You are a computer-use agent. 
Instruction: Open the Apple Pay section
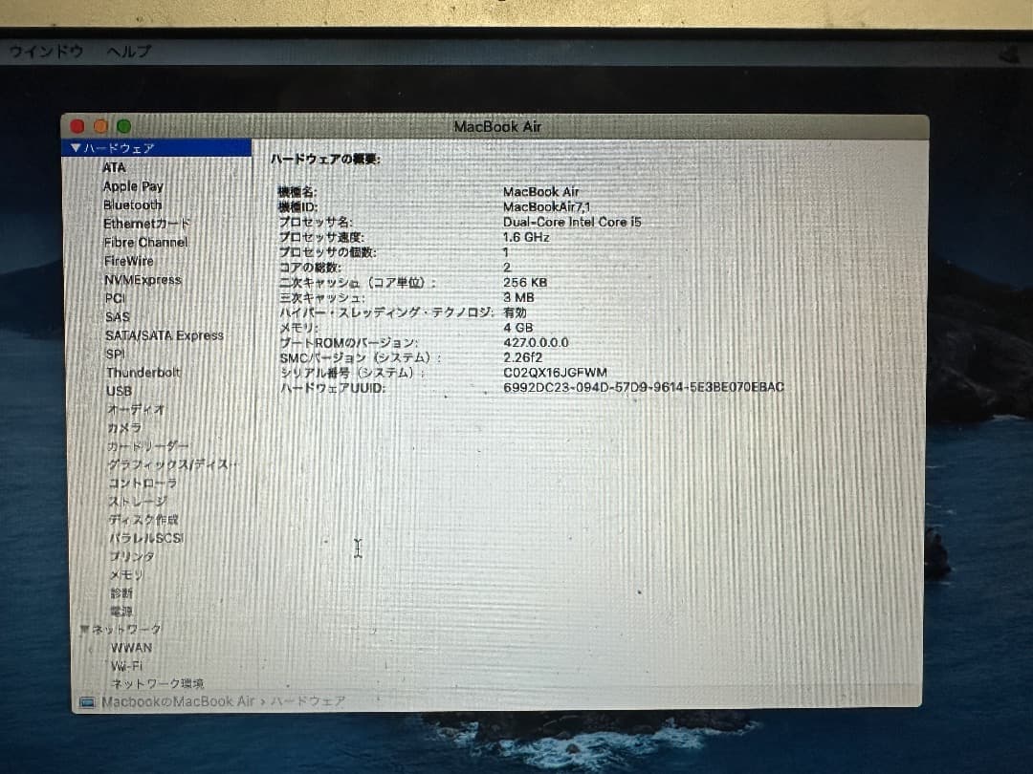133,185
